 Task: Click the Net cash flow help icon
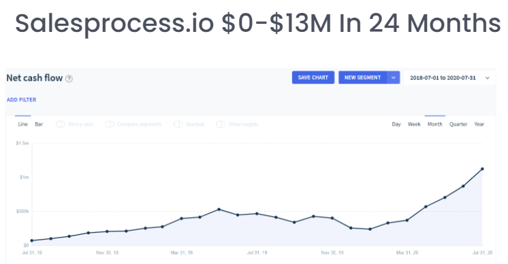pyautogui.click(x=69, y=79)
